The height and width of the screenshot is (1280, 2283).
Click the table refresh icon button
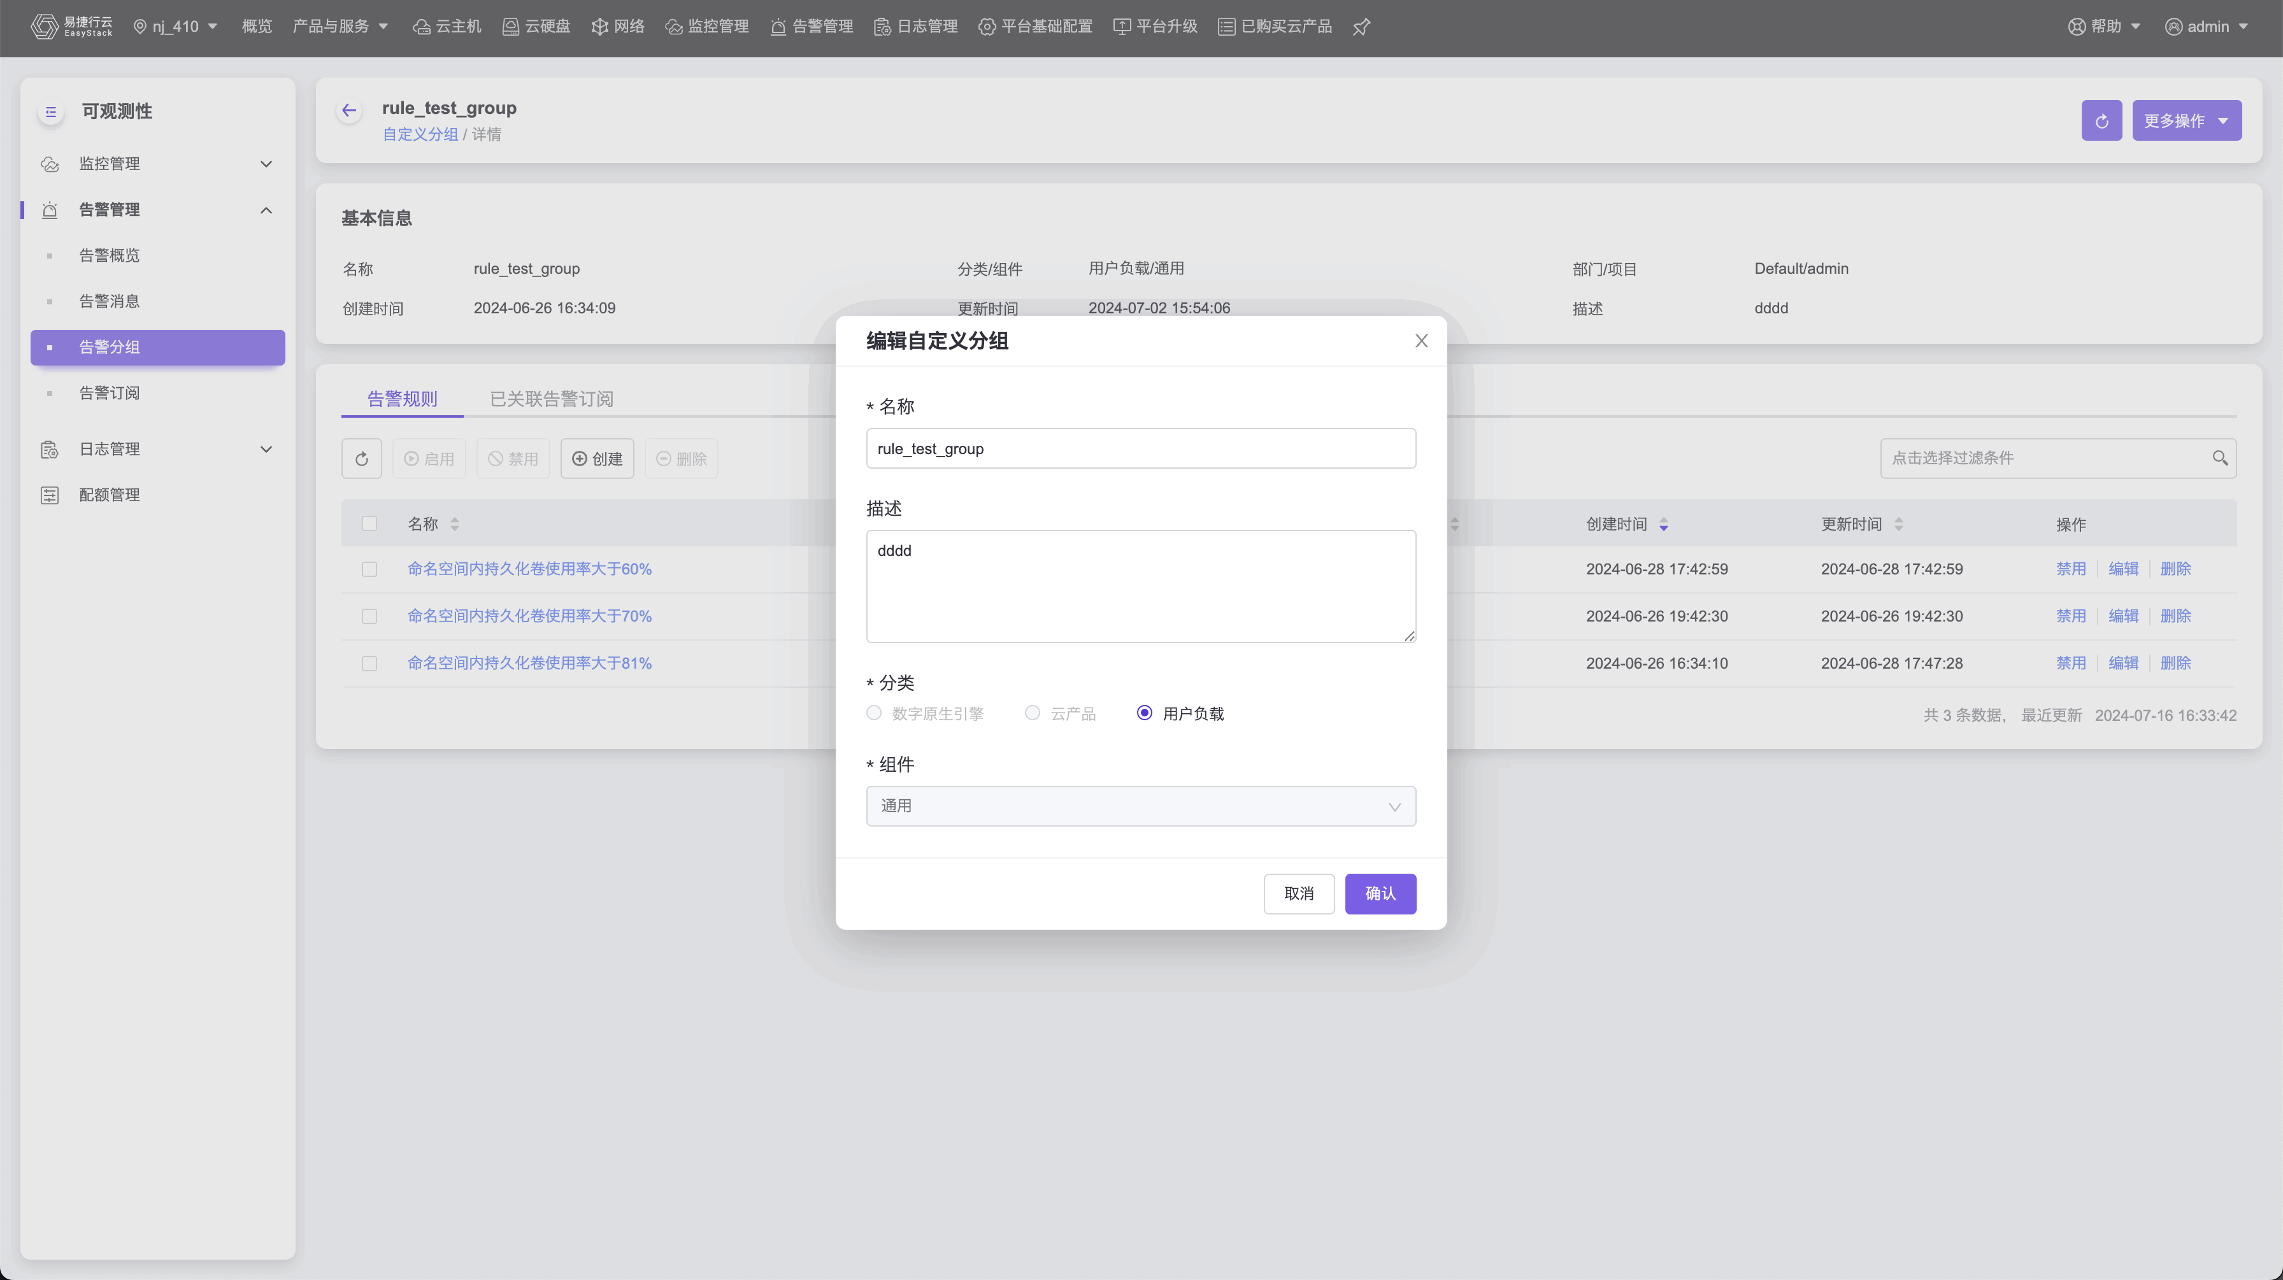tap(362, 459)
